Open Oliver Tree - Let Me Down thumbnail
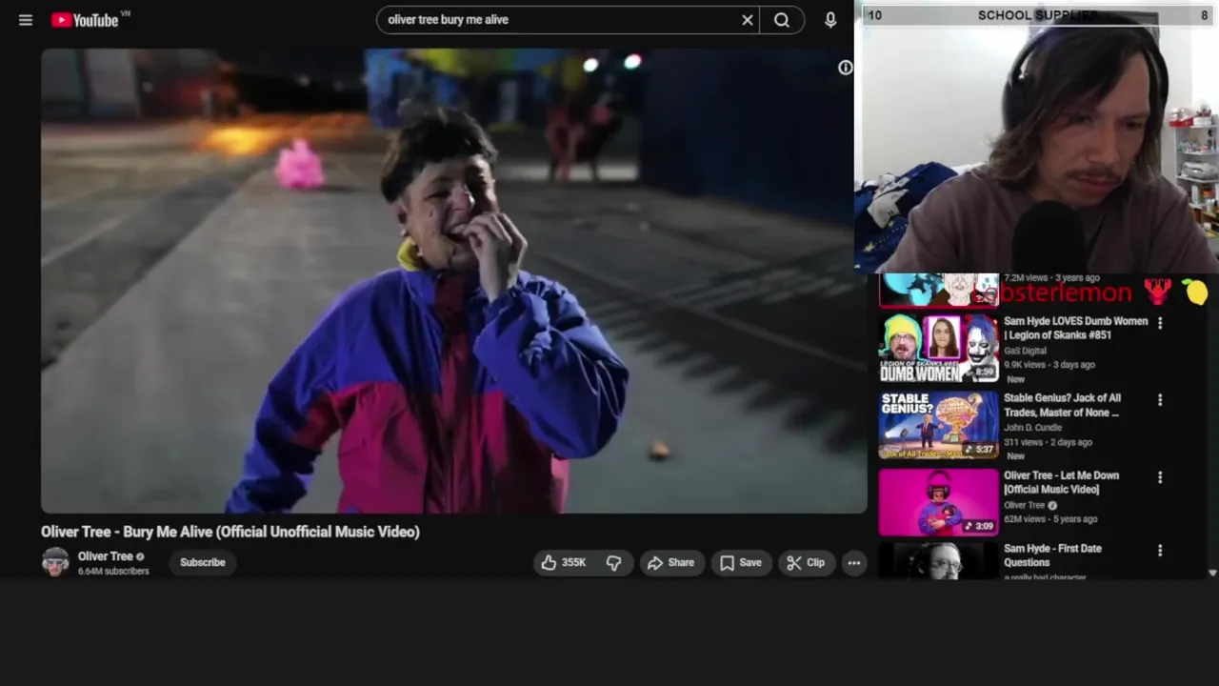Viewport: 1219px width, 686px height. (x=938, y=502)
